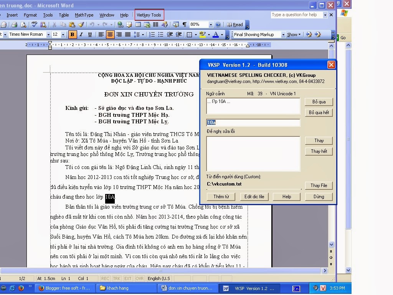This screenshot has width=393, height=295.
Task: Expand the line spacing dropdown arrow
Action: 143,35
